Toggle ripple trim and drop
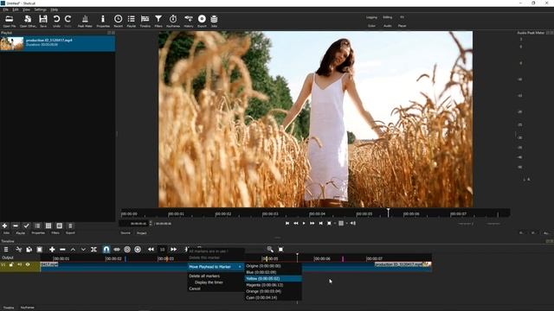Viewport: 554px width, 311px height. click(x=127, y=250)
